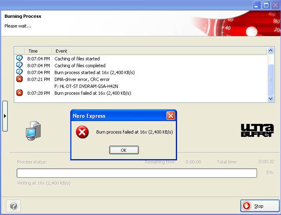281x215 pixels.
Task: Click error icon beside DMA-driver error entry
Action: point(19,79)
